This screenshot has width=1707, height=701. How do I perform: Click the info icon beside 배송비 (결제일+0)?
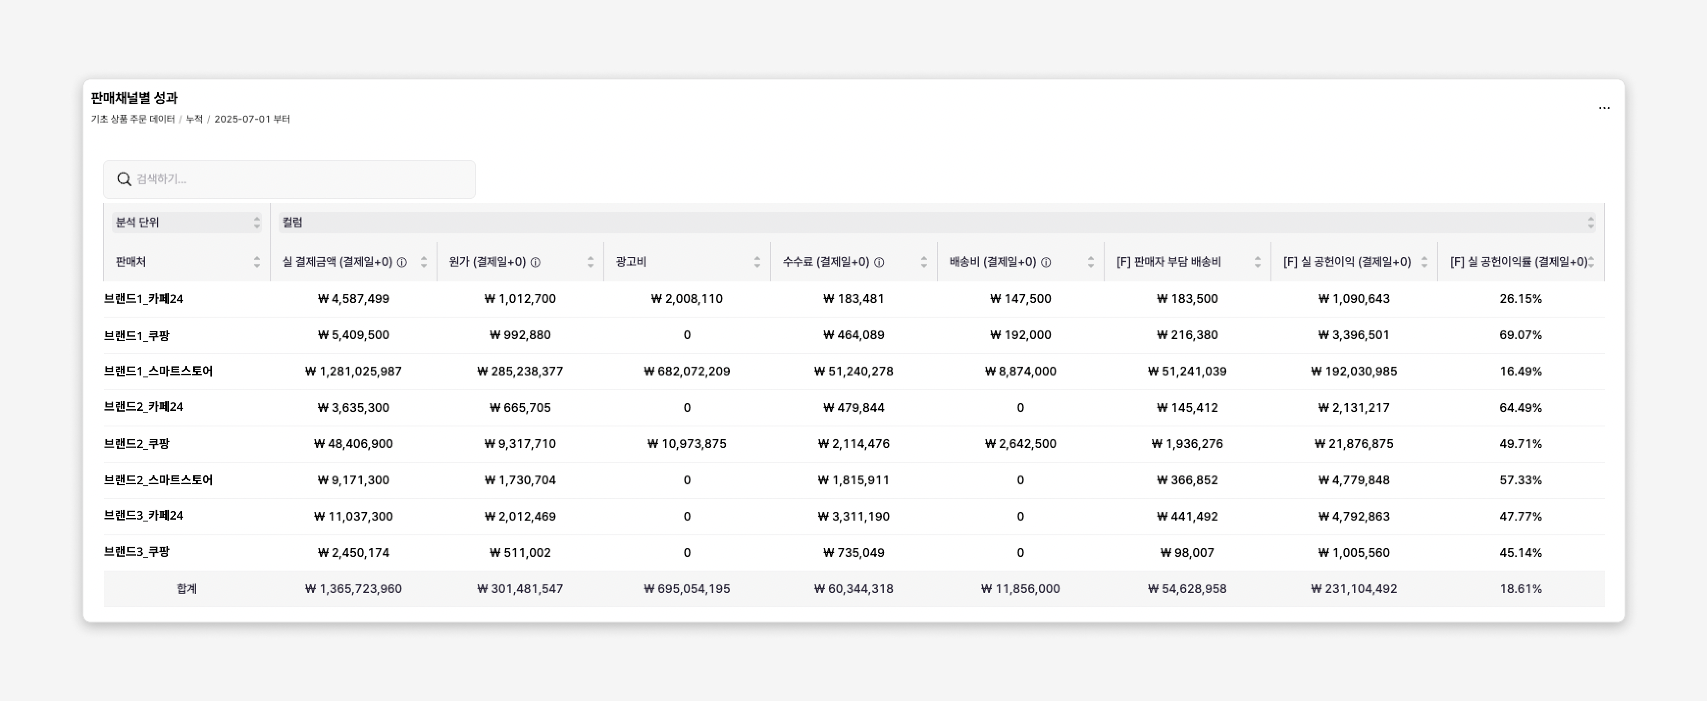(x=1046, y=261)
